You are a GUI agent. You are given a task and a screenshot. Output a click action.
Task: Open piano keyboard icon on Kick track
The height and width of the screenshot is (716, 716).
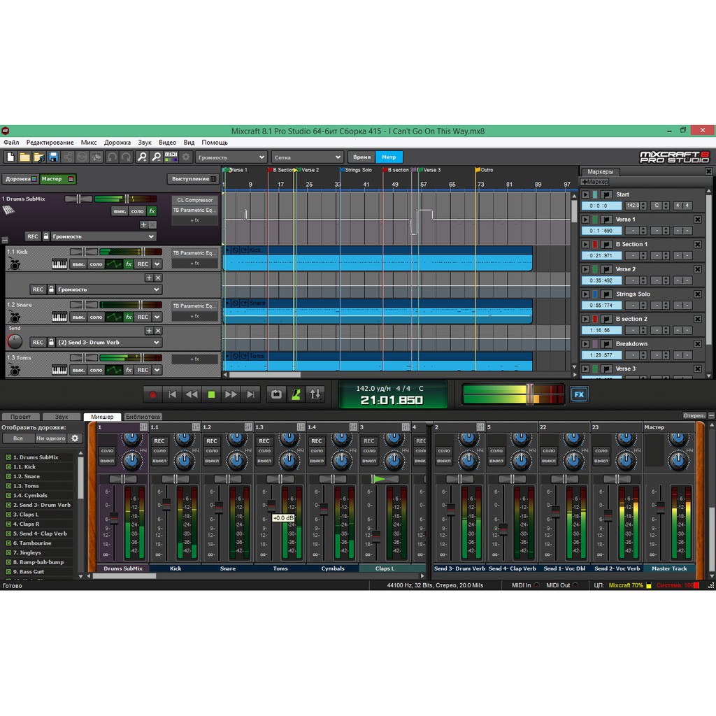point(59,264)
